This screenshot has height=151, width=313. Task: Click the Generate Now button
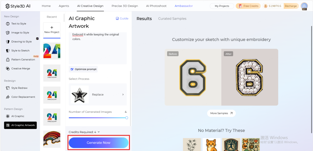point(99,143)
